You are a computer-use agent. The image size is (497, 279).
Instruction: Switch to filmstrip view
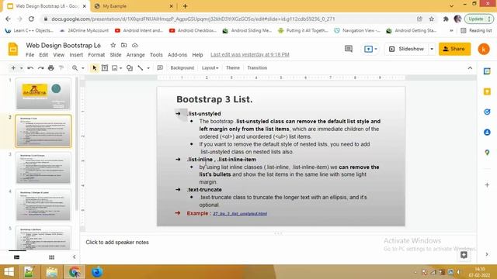[17, 257]
